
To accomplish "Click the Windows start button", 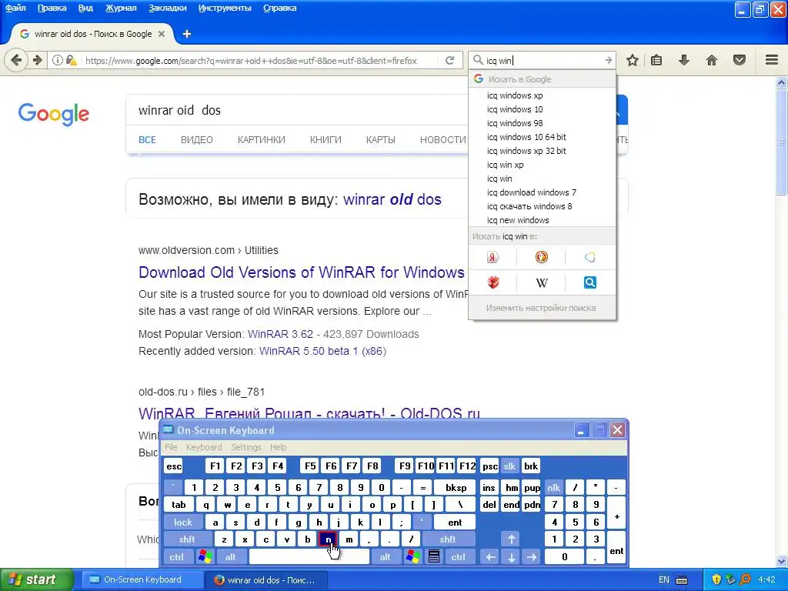I will pos(35,579).
